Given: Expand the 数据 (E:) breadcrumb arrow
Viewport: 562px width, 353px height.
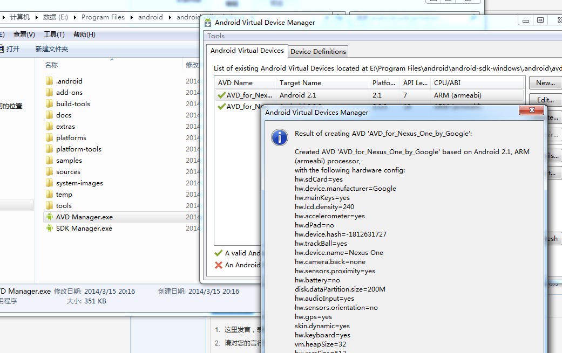Looking at the screenshot, I should click(x=75, y=17).
